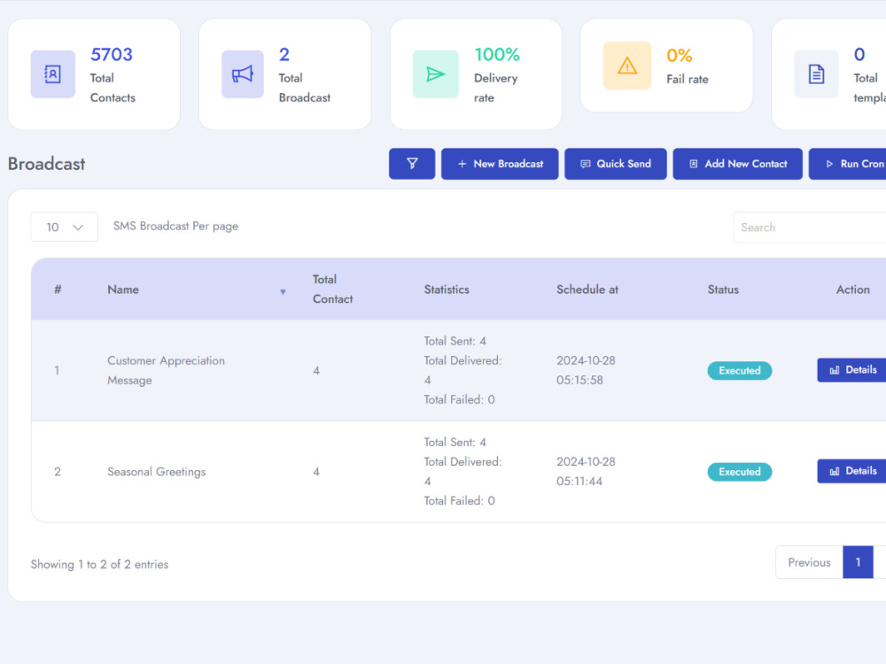Click the Delivery rate paper plane icon

pos(435,74)
